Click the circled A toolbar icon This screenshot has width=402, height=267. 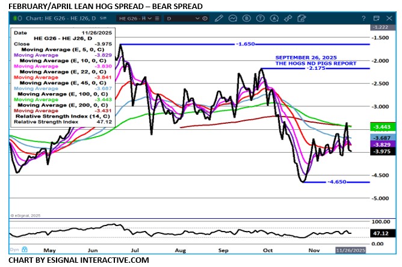pos(274,19)
